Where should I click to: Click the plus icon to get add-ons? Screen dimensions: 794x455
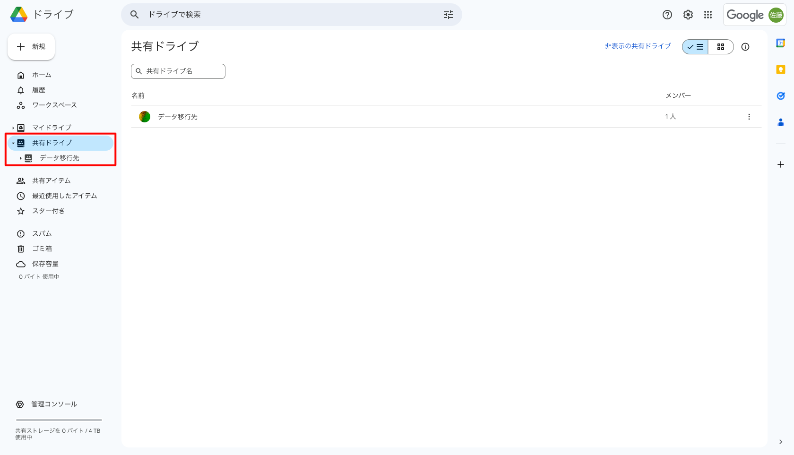pyautogui.click(x=781, y=164)
